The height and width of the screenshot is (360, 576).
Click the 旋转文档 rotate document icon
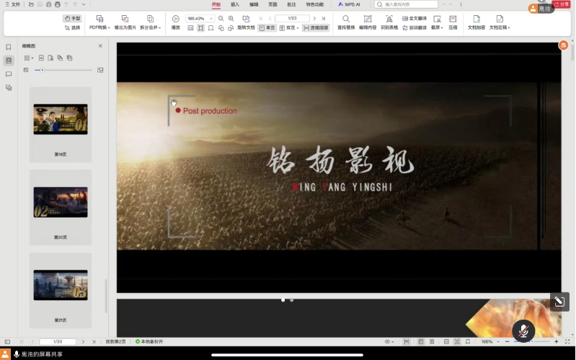coord(246,19)
